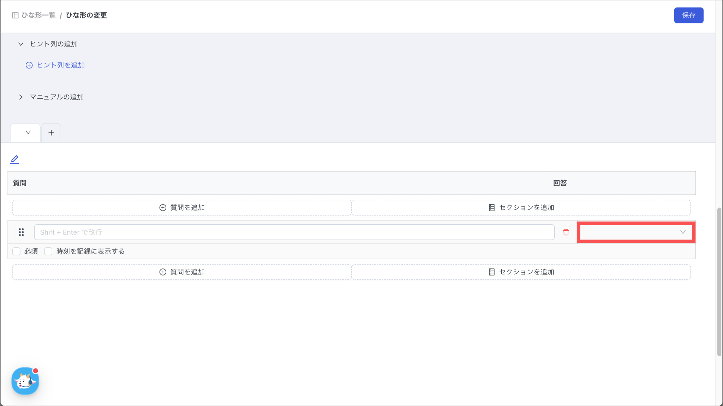Click upper セクションを追加 button
723x406 pixels.
[x=521, y=208]
